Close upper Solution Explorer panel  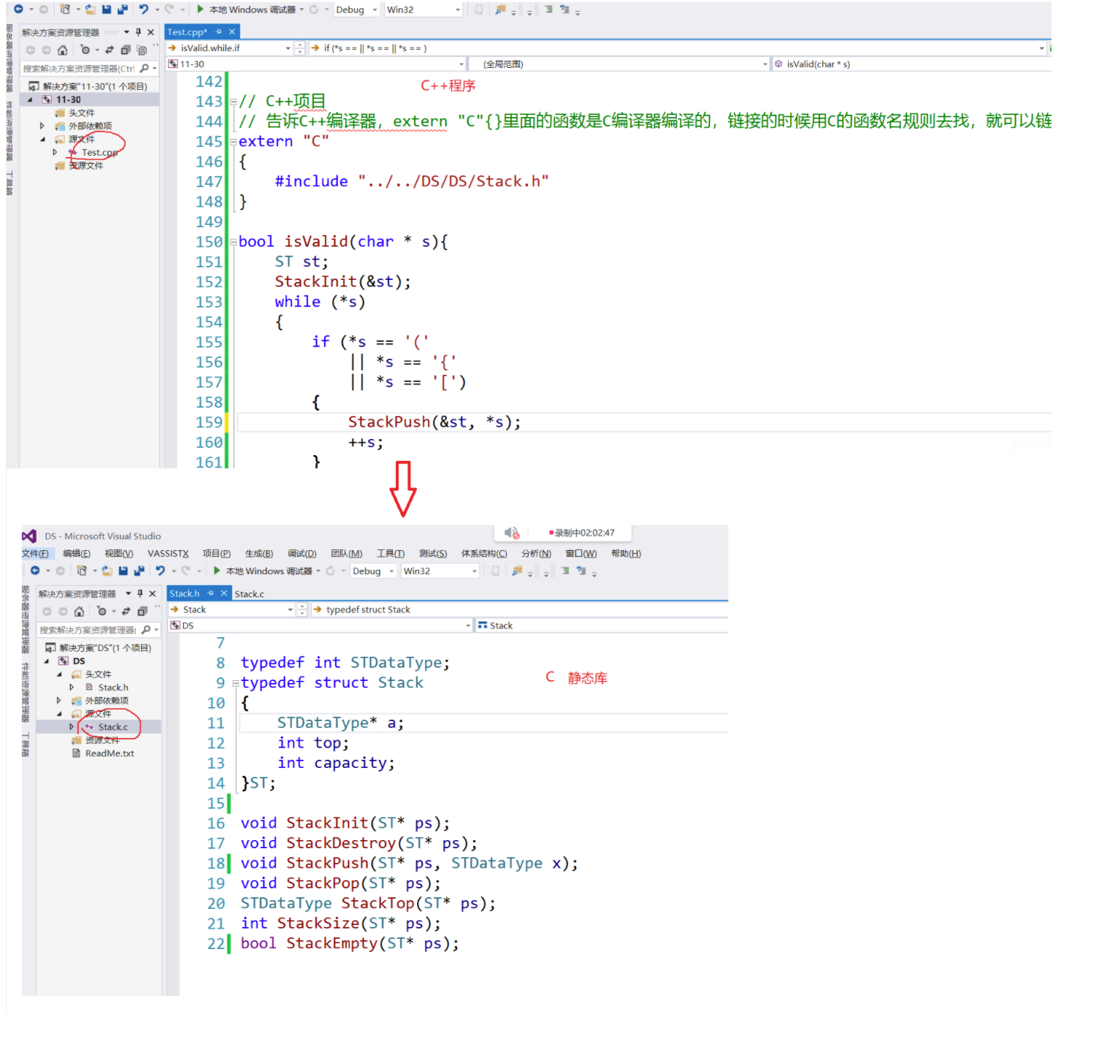[151, 32]
